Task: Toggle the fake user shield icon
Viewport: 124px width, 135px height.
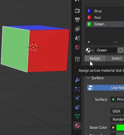Action: pos(120,50)
